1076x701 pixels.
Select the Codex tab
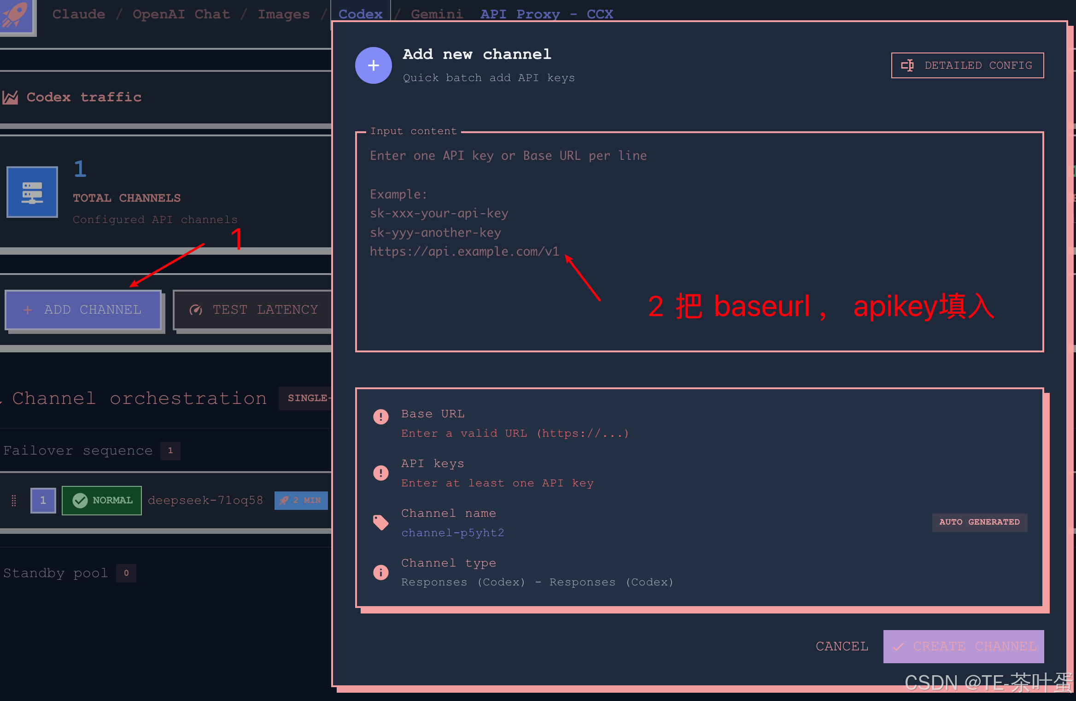[361, 14]
